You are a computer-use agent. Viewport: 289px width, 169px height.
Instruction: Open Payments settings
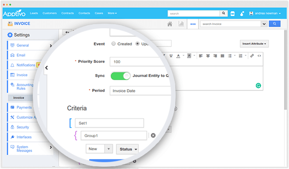click(x=24, y=108)
